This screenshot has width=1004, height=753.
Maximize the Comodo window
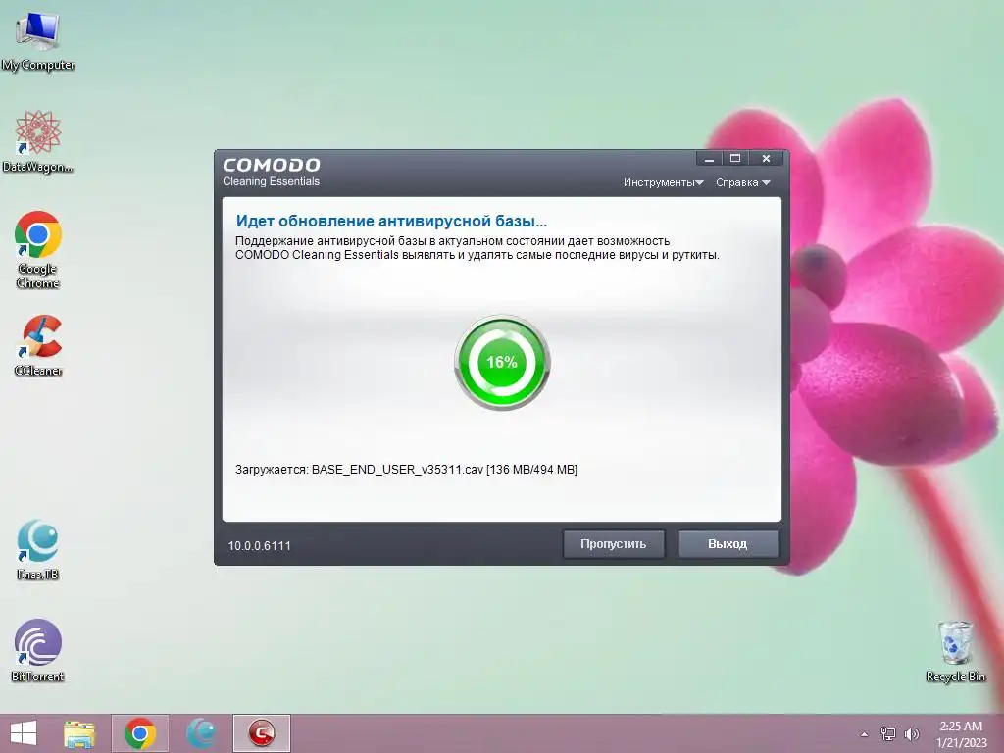(x=735, y=159)
